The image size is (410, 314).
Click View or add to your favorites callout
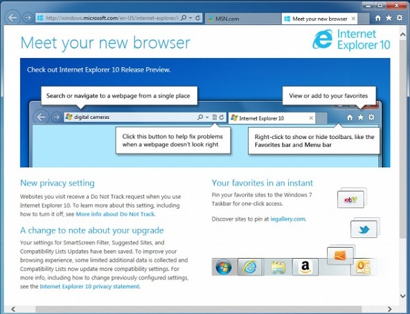329,96
